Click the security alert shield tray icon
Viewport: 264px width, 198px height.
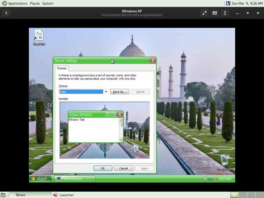215,179
